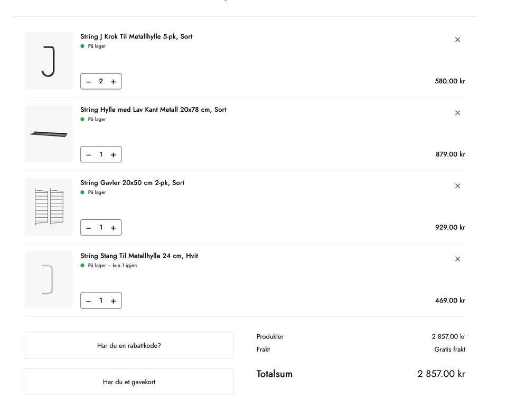The image size is (507, 419).
Task: Increase String Gavler quantity by one
Action: (113, 228)
